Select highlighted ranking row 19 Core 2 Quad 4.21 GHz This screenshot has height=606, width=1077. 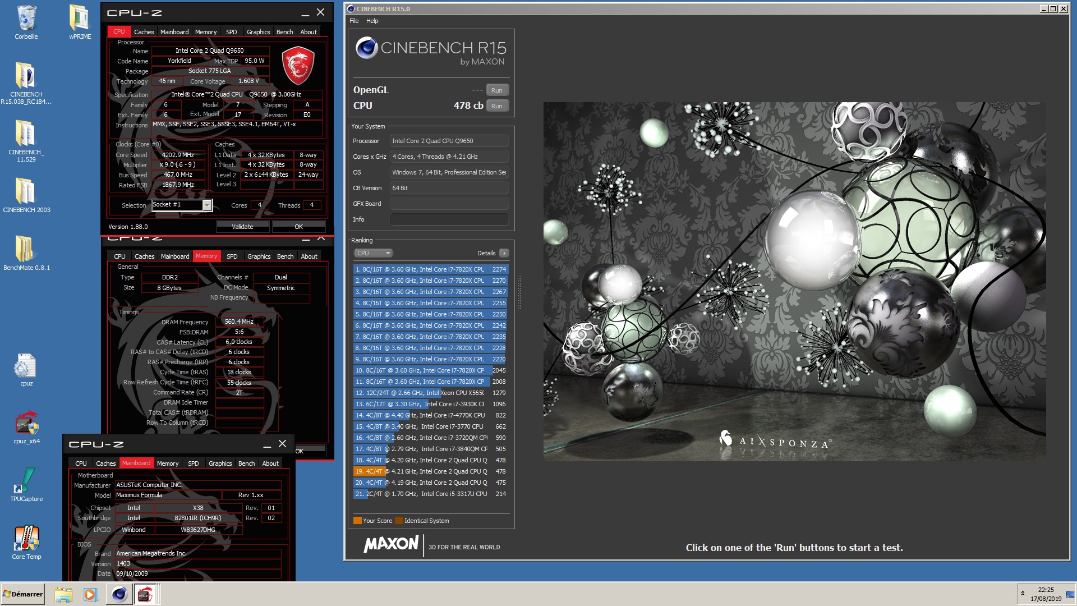430,471
